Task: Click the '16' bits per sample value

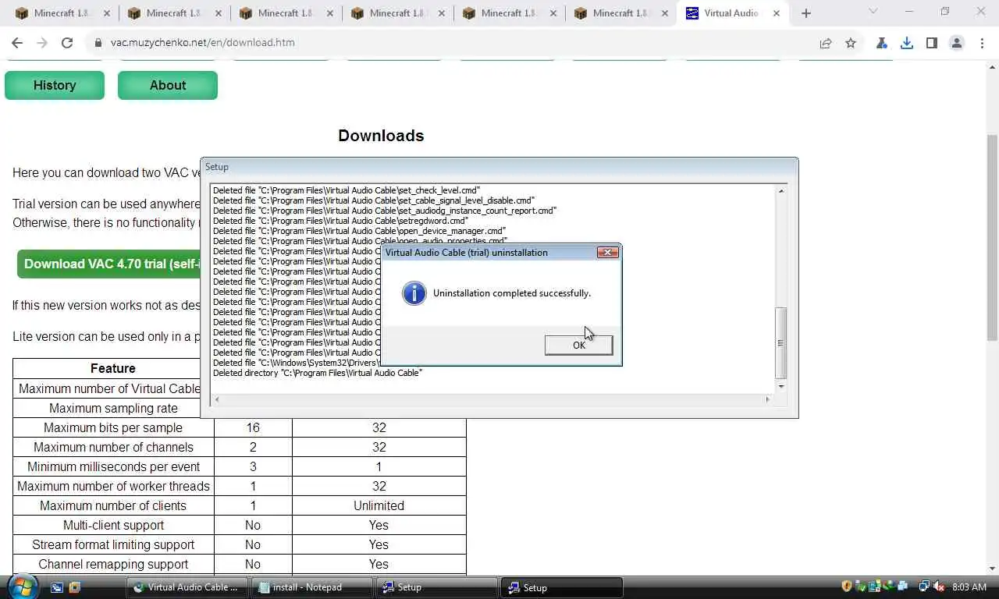Action: click(x=253, y=427)
